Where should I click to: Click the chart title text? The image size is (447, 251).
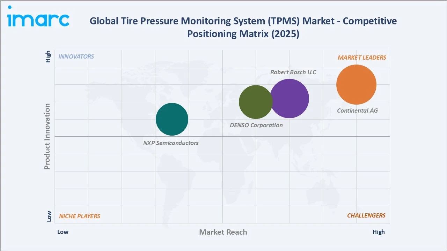243,28
